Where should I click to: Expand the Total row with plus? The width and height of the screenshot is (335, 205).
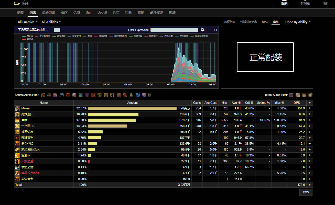[310, 185]
